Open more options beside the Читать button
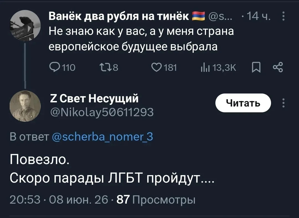 click(283, 103)
